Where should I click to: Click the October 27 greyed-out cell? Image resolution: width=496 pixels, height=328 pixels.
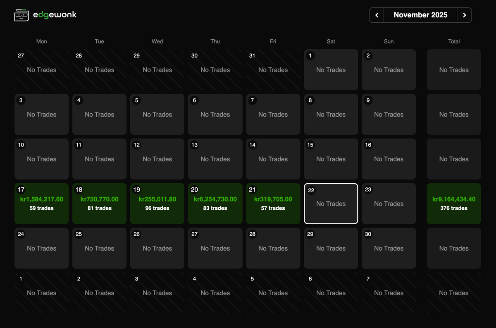[42, 69]
